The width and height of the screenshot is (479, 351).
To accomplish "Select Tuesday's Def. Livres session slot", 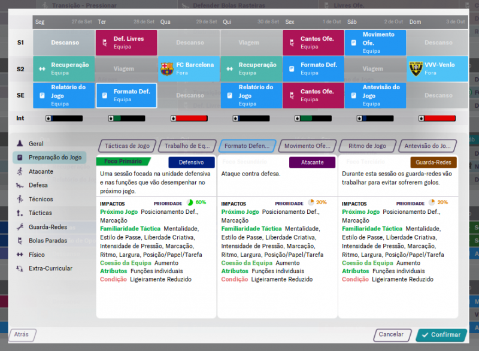I will tap(126, 43).
